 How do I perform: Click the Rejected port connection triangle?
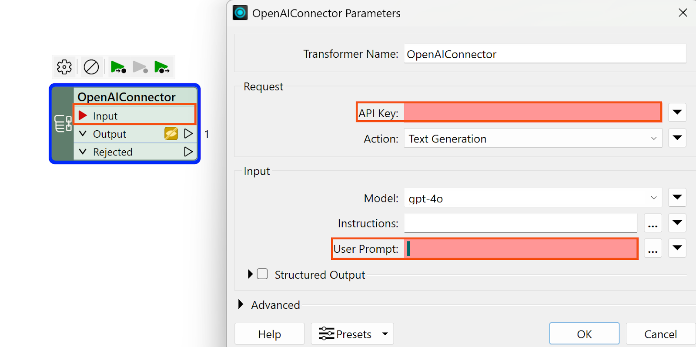tap(188, 152)
